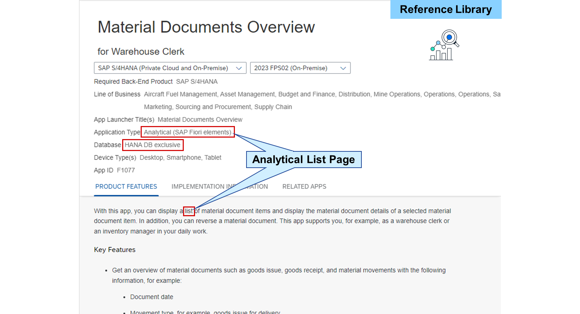
Task: Click the 'HANA DB exclusive' database value
Action: [x=152, y=145]
